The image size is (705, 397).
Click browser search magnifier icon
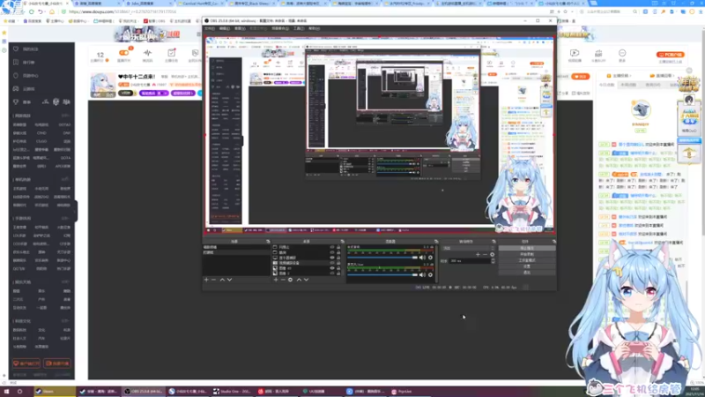pos(634,11)
